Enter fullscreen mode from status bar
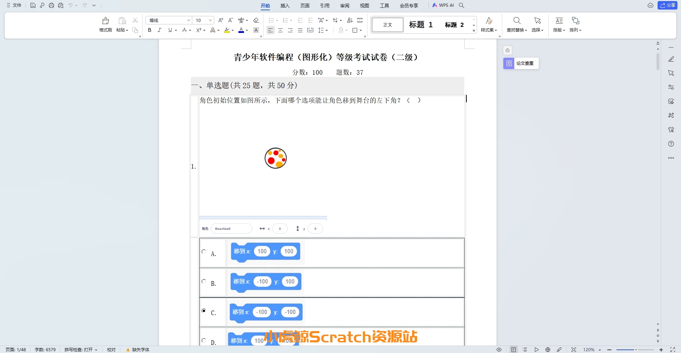The image size is (681, 353). click(672, 349)
